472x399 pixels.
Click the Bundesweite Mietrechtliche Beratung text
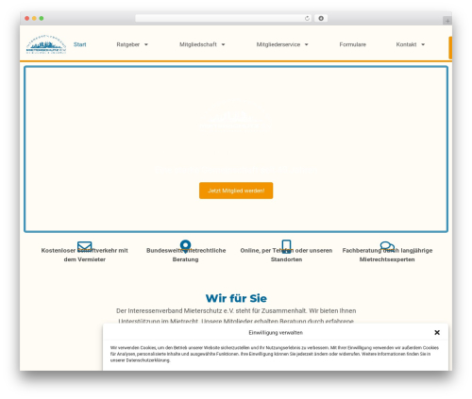click(x=186, y=255)
